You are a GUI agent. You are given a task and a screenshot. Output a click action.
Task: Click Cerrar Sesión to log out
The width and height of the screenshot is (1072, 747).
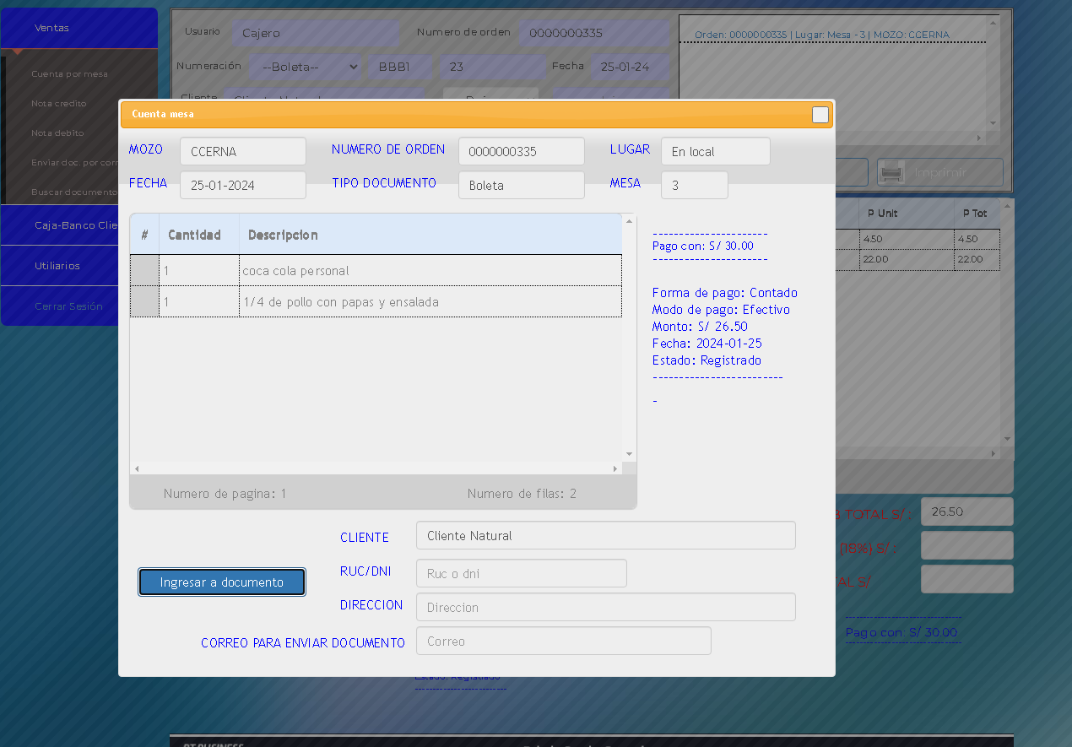click(x=68, y=306)
